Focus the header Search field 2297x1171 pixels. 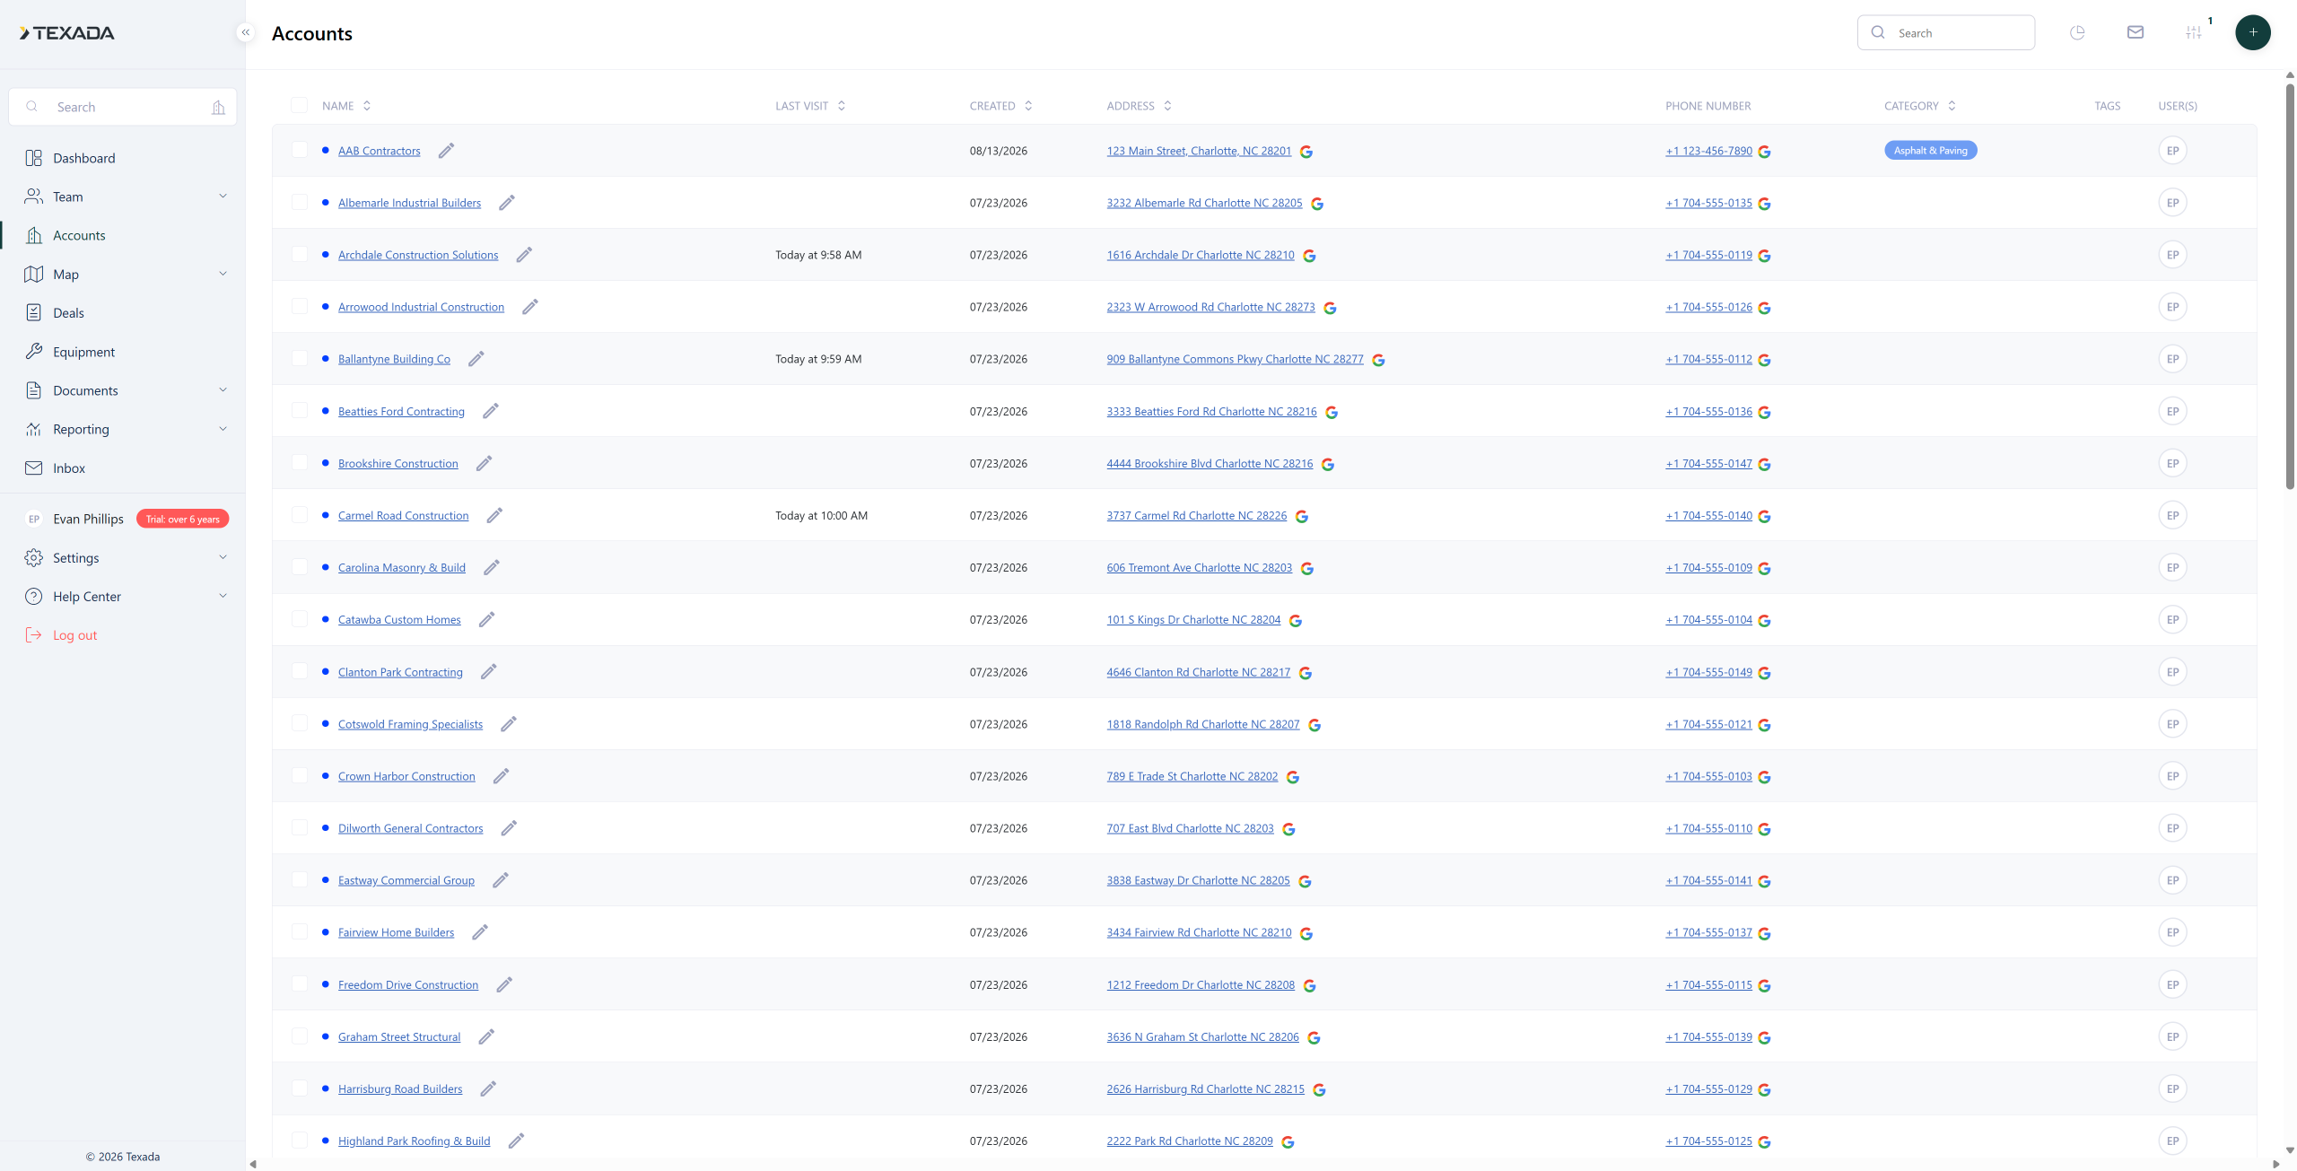tap(1945, 32)
